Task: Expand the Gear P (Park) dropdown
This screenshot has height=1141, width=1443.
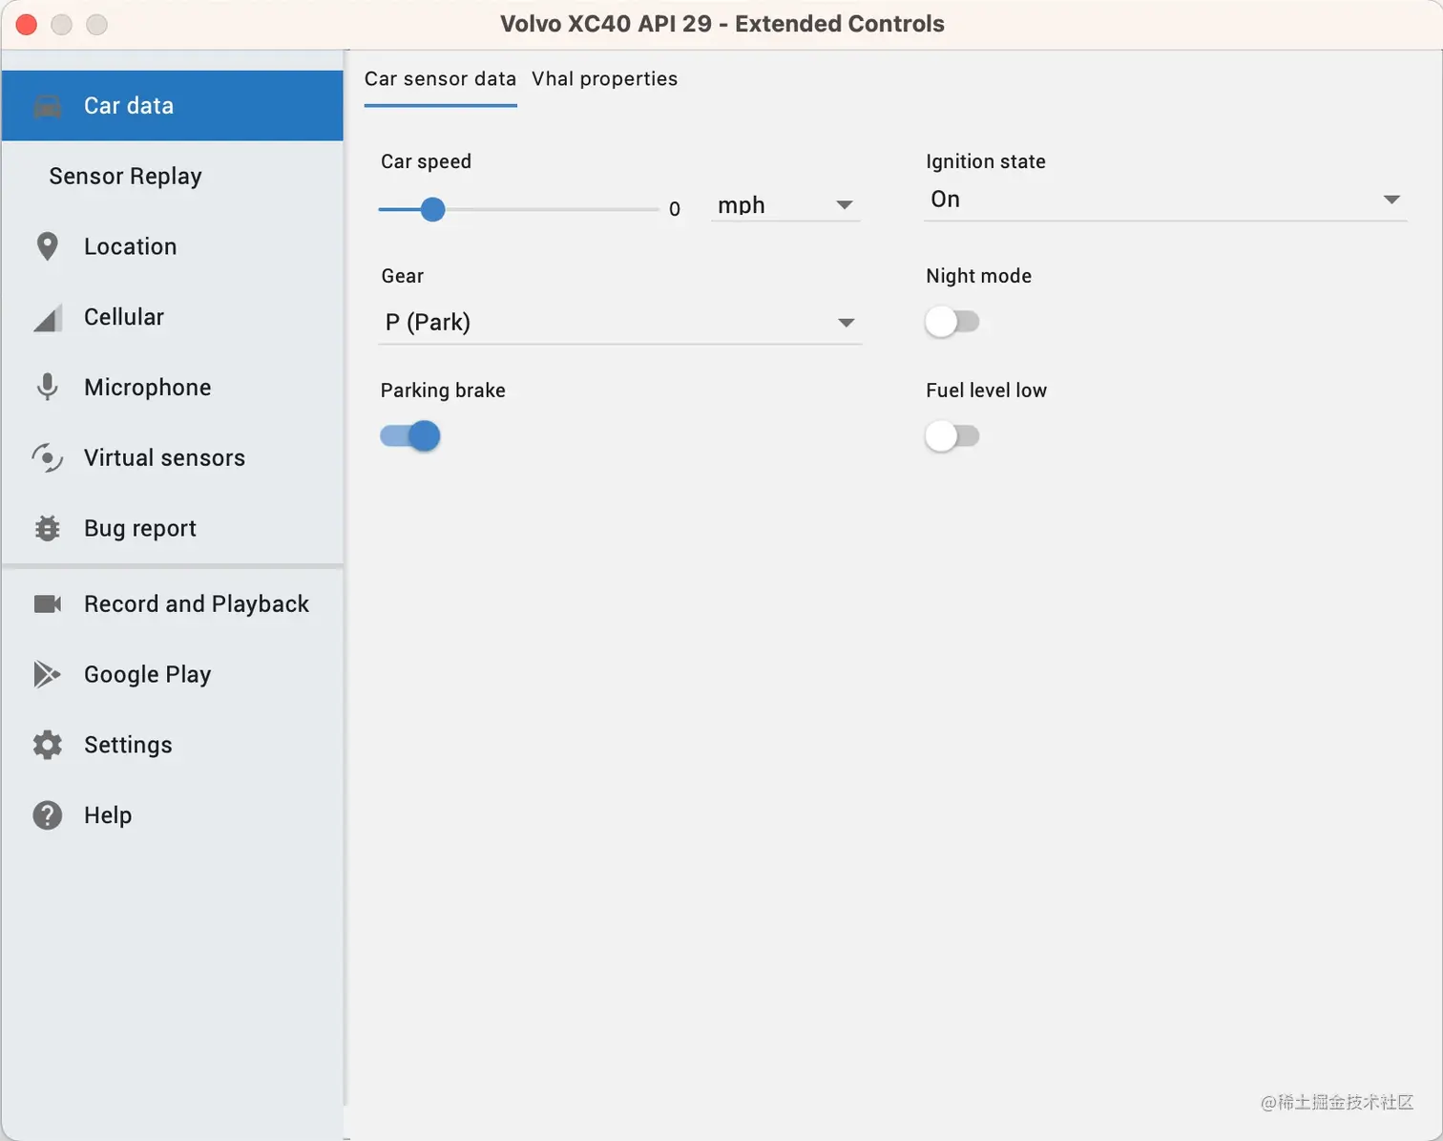Action: [x=620, y=323]
